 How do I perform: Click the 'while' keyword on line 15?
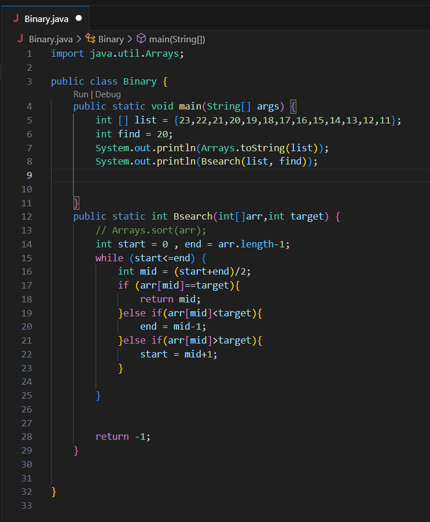pos(109,258)
